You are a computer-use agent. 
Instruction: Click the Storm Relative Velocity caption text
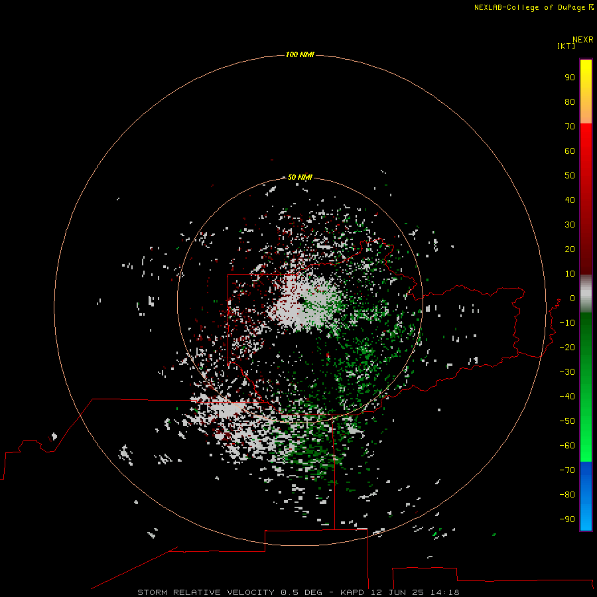click(298, 592)
